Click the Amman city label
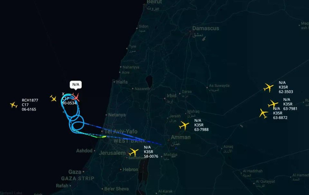This screenshot has width=309, height=195. 181,137
